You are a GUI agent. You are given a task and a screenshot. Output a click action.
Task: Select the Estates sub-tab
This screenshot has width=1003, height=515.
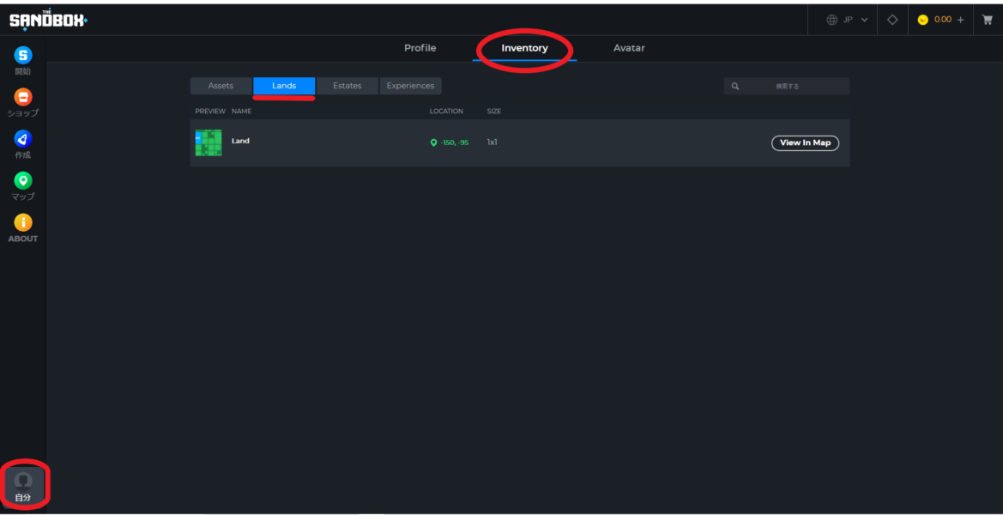coord(347,86)
